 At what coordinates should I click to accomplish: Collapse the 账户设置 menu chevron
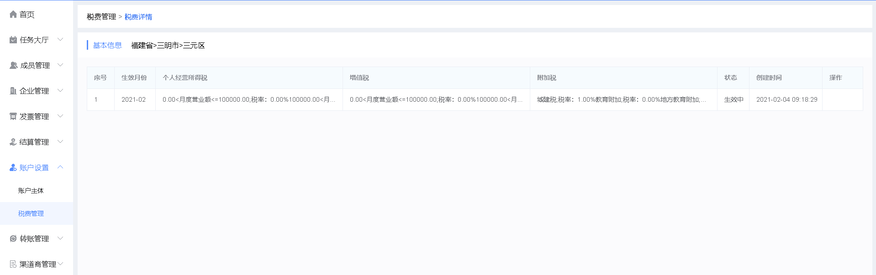(60, 167)
